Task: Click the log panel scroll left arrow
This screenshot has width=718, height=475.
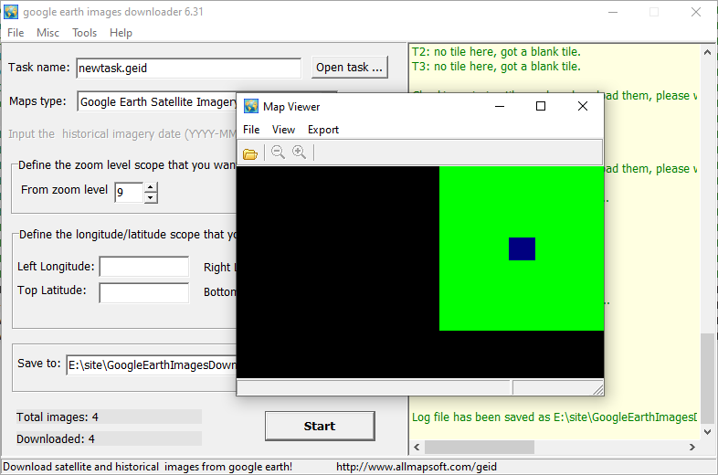Action: pos(417,447)
